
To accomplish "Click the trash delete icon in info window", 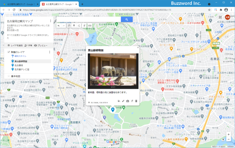I will tap(136, 101).
